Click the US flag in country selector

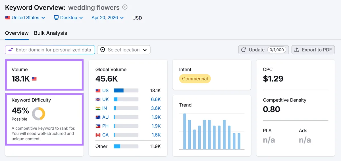point(8,18)
